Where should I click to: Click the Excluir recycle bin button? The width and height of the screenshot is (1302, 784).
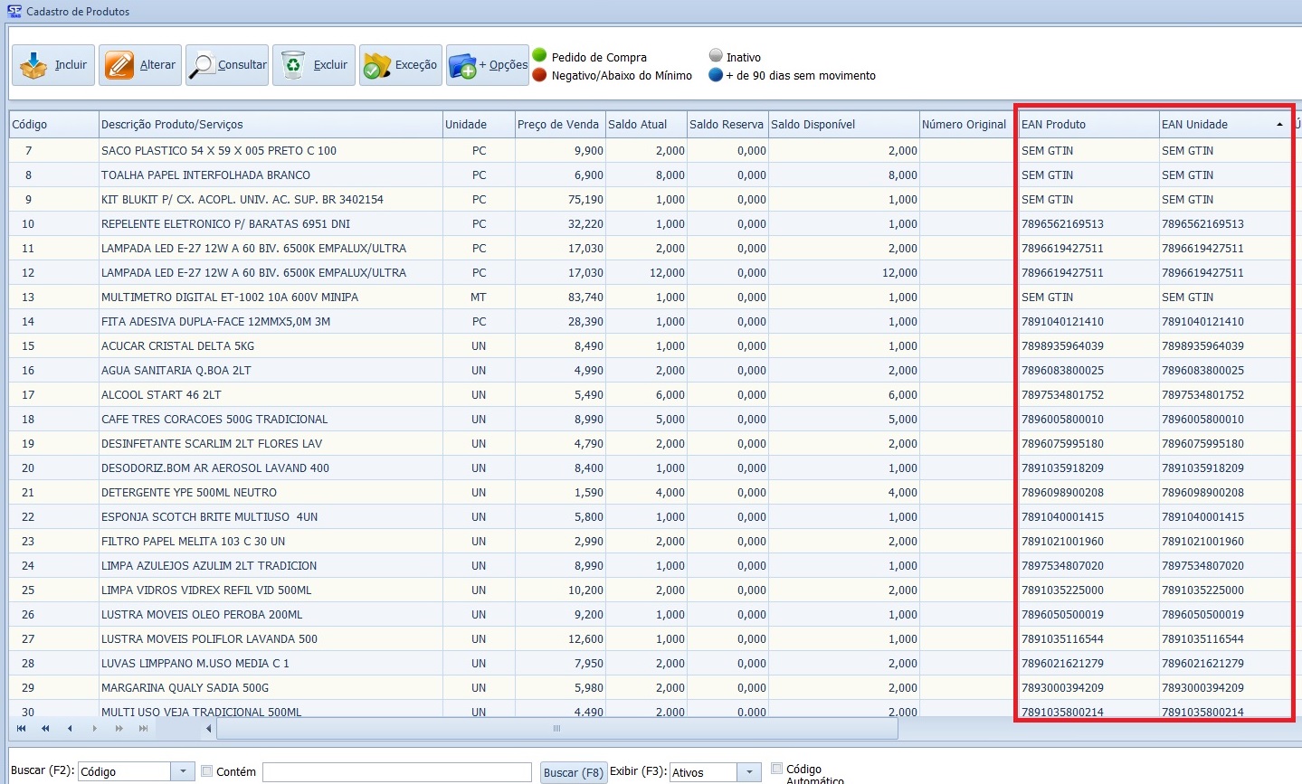(314, 65)
